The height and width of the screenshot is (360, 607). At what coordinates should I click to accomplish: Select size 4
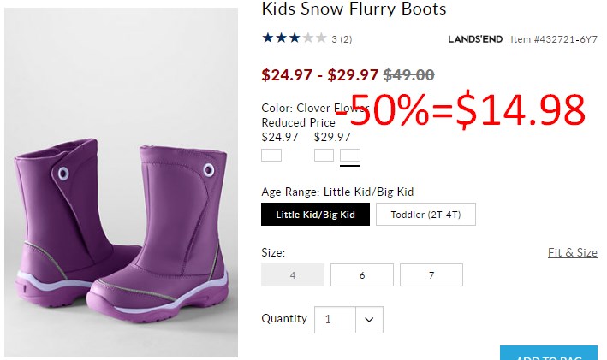pos(293,275)
